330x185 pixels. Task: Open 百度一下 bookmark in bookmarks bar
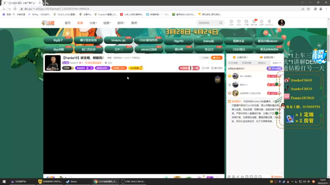point(14,14)
